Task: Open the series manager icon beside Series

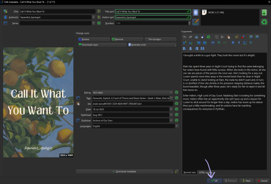Action: (6, 23)
